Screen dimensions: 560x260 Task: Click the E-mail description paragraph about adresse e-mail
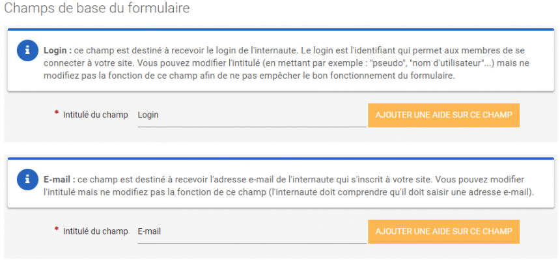(288, 186)
